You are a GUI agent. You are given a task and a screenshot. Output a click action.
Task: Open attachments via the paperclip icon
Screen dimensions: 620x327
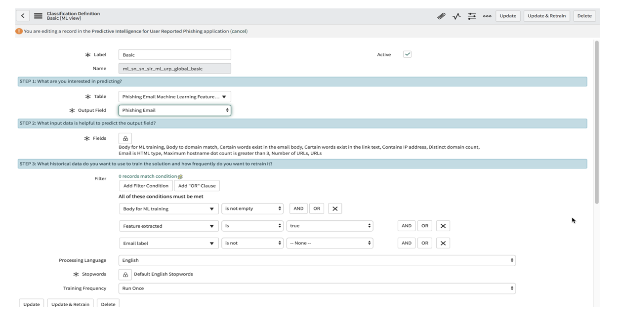tap(441, 16)
